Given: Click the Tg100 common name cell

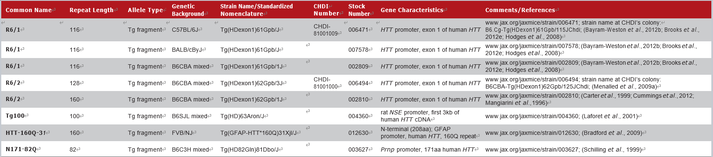Looking at the screenshot, I should [15, 116].
